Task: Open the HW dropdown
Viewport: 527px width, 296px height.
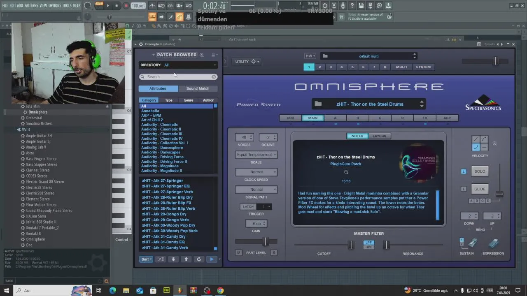Action: 310,56
